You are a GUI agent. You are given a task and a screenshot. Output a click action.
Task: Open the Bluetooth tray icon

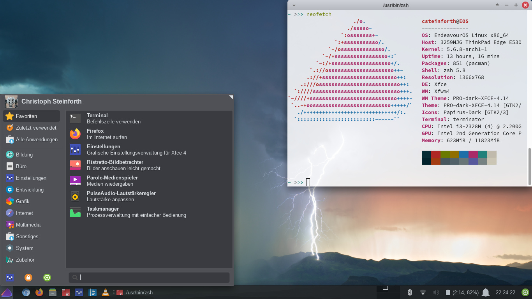click(410, 292)
